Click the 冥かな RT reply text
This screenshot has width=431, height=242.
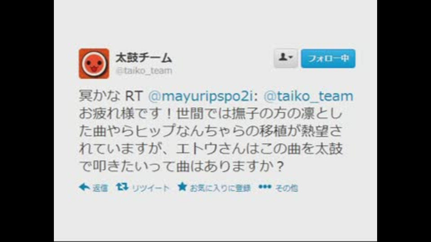click(110, 96)
